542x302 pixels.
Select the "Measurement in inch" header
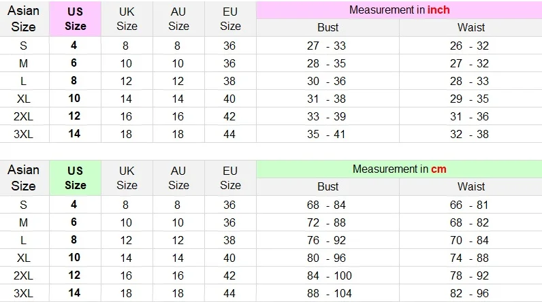[399, 10]
